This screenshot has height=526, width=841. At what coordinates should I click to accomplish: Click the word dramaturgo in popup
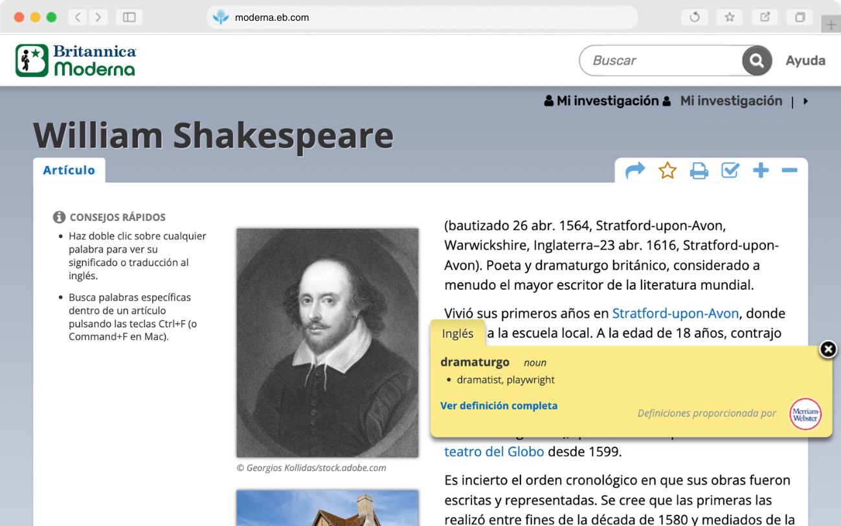coord(475,362)
